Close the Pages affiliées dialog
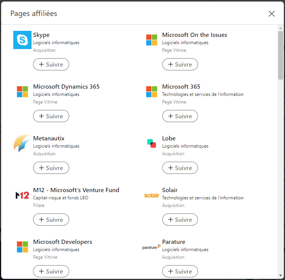Screen dimensions: 285x280 pyautogui.click(x=272, y=14)
